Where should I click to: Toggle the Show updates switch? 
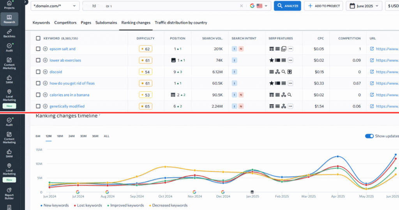pos(369,136)
